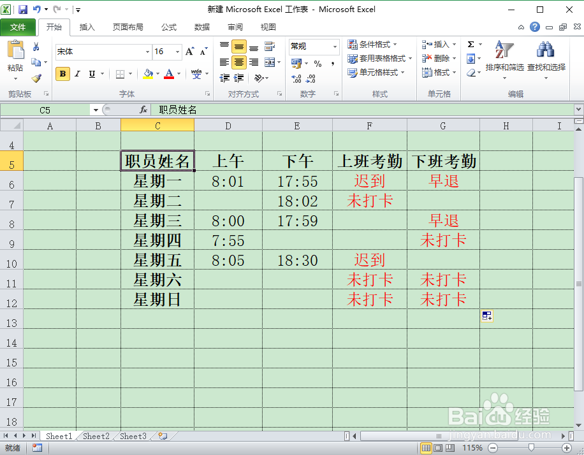Click the Wrap Text icon
Viewport: 584px width, 455px height.
pyautogui.click(x=270, y=47)
